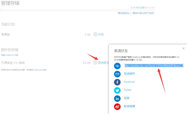Click 获得更多 to get more storage
The width and height of the screenshot is (187, 114).
pos(104,63)
